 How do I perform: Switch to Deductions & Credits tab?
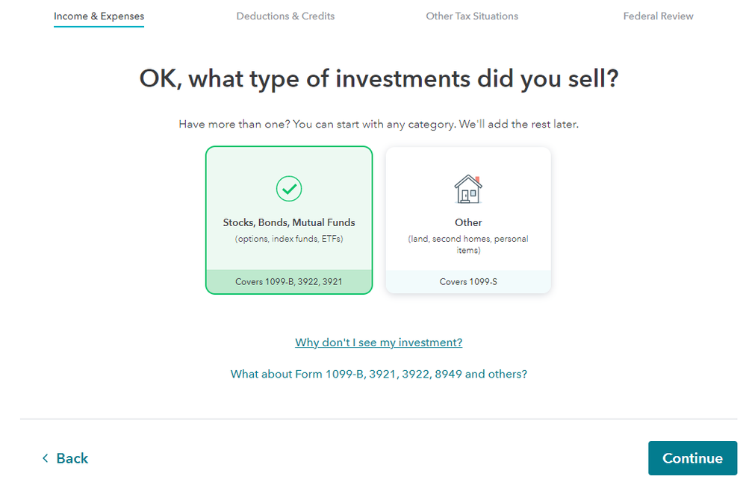pyautogui.click(x=285, y=16)
